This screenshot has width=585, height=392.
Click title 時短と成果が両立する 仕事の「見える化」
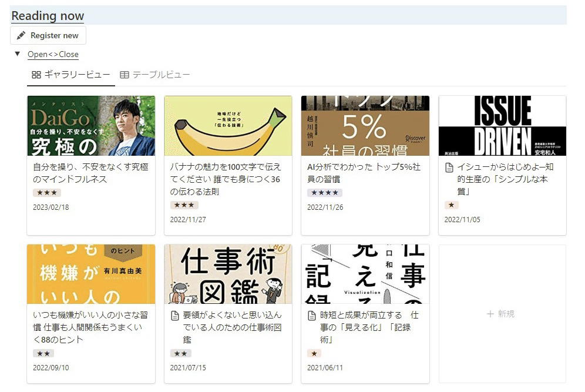[369, 327]
